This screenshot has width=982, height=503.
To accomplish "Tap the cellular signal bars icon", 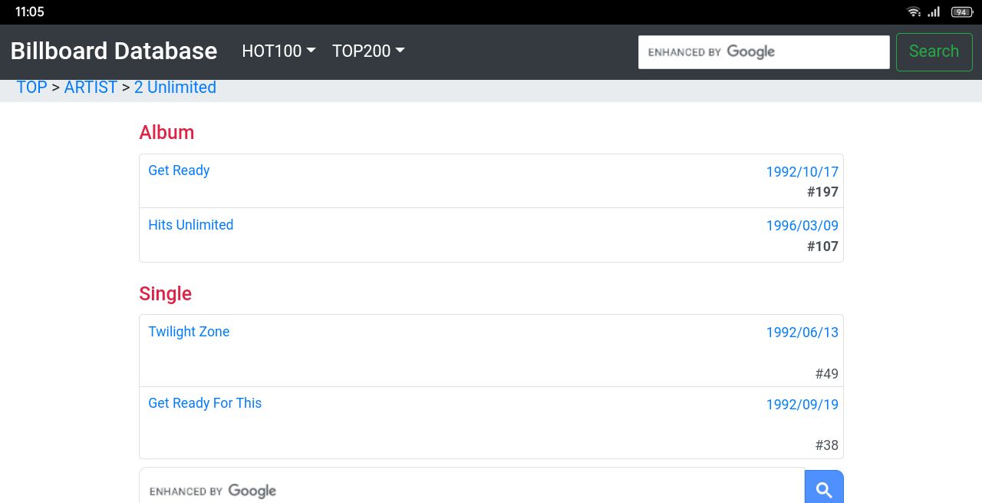I will point(934,12).
